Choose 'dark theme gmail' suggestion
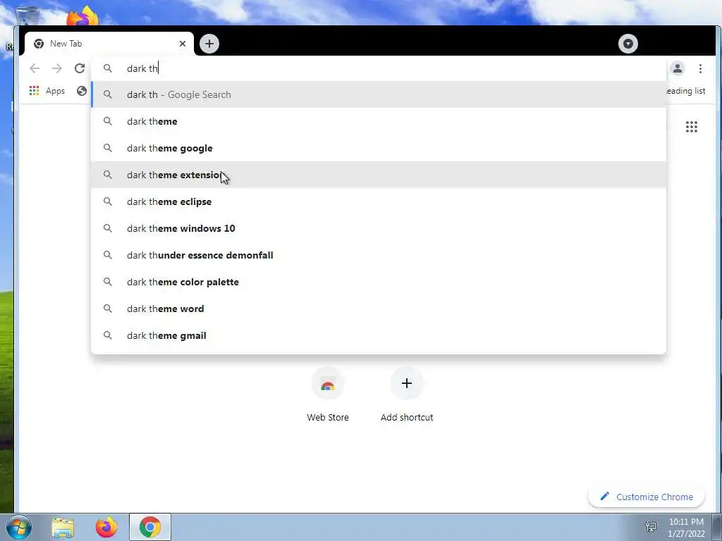722x541 pixels. 379,335
